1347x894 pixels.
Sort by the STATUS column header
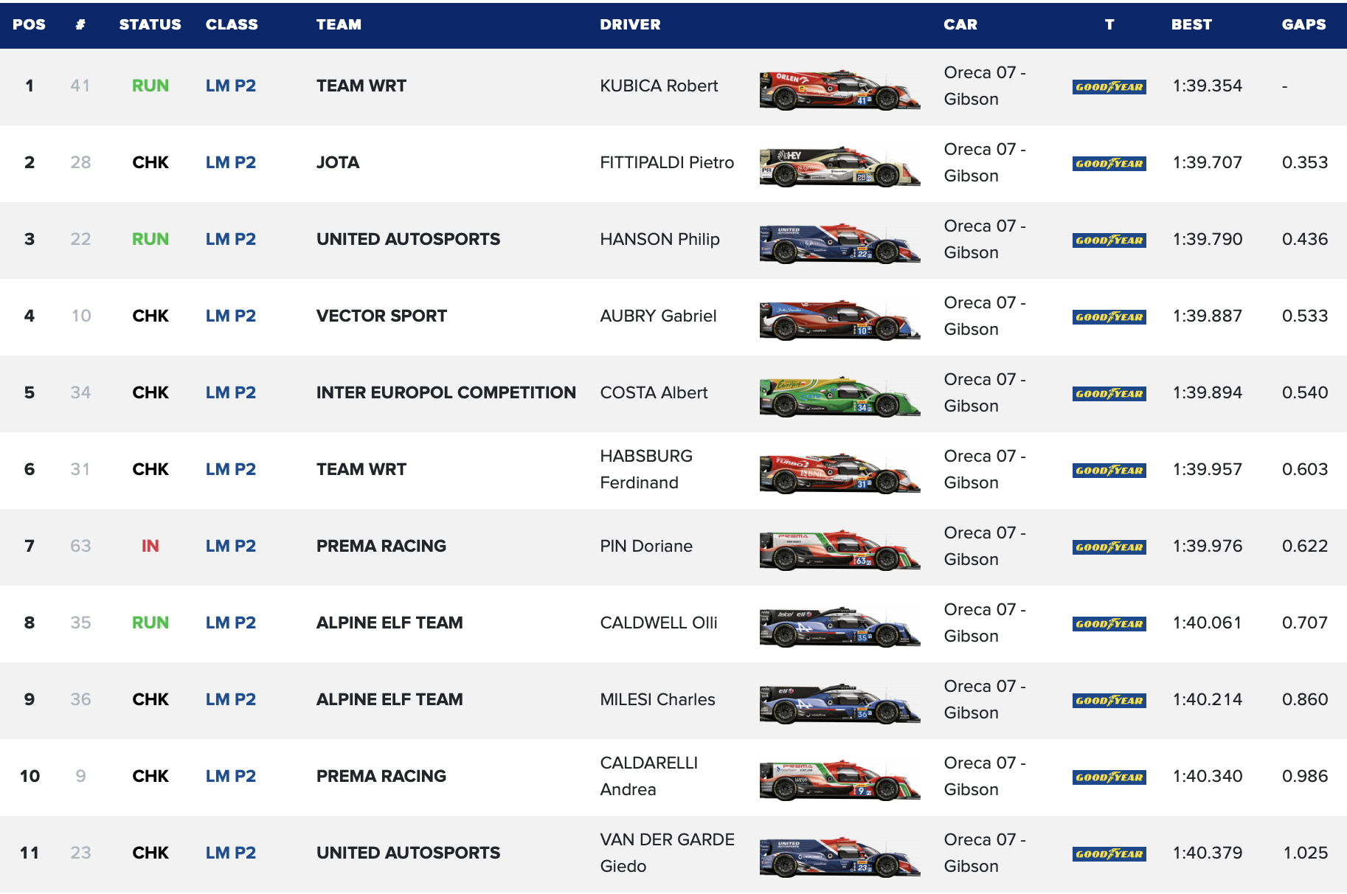coord(150,24)
